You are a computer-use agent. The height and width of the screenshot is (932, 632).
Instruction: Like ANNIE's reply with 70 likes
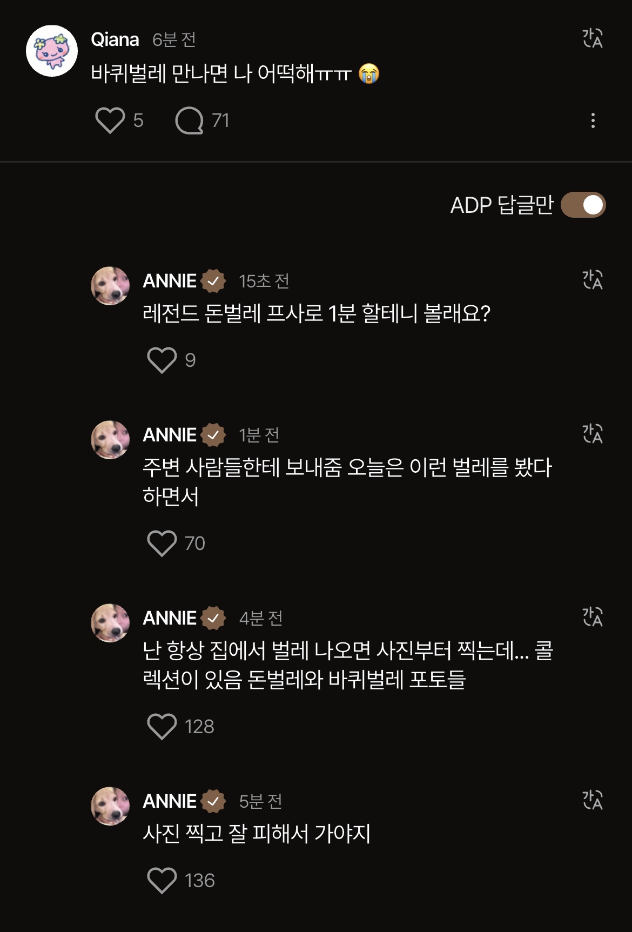(x=162, y=543)
